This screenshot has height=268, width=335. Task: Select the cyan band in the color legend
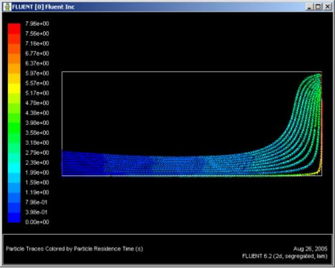coord(14,168)
